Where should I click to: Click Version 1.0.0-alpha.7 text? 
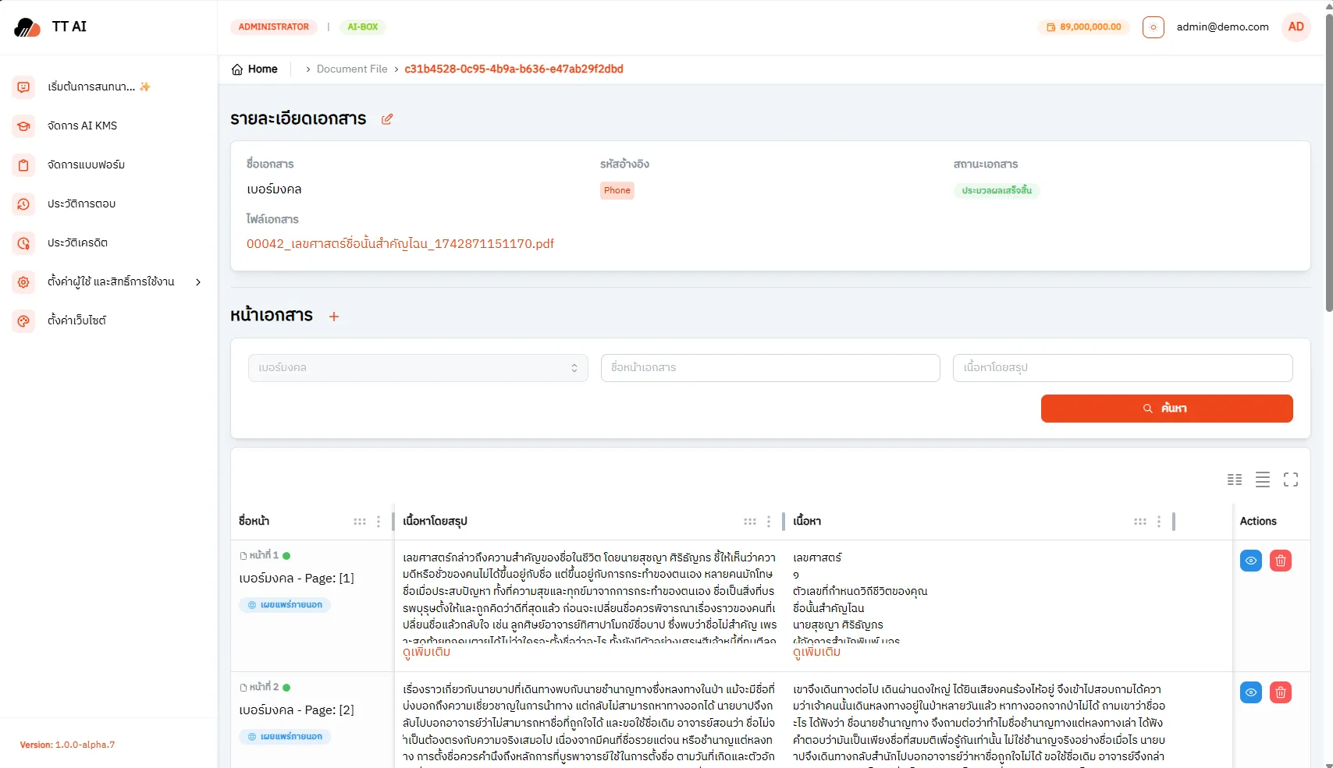[x=67, y=745]
